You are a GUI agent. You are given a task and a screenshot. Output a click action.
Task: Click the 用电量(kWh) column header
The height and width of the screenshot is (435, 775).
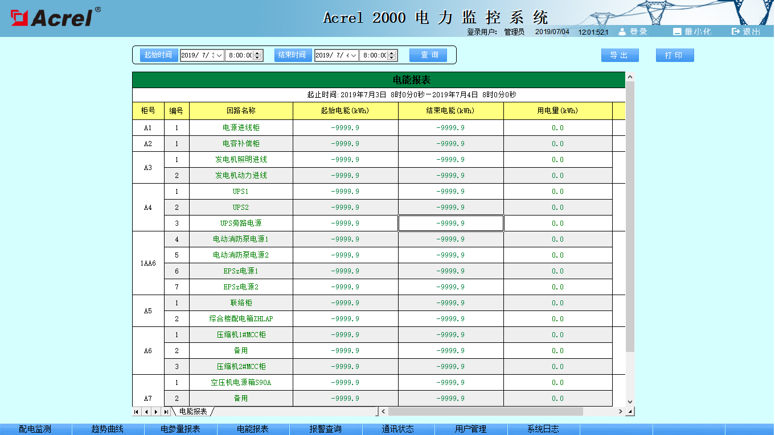pyautogui.click(x=557, y=111)
